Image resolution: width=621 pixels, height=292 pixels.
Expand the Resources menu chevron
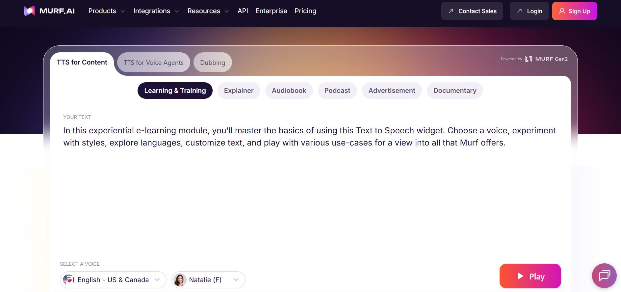(227, 11)
